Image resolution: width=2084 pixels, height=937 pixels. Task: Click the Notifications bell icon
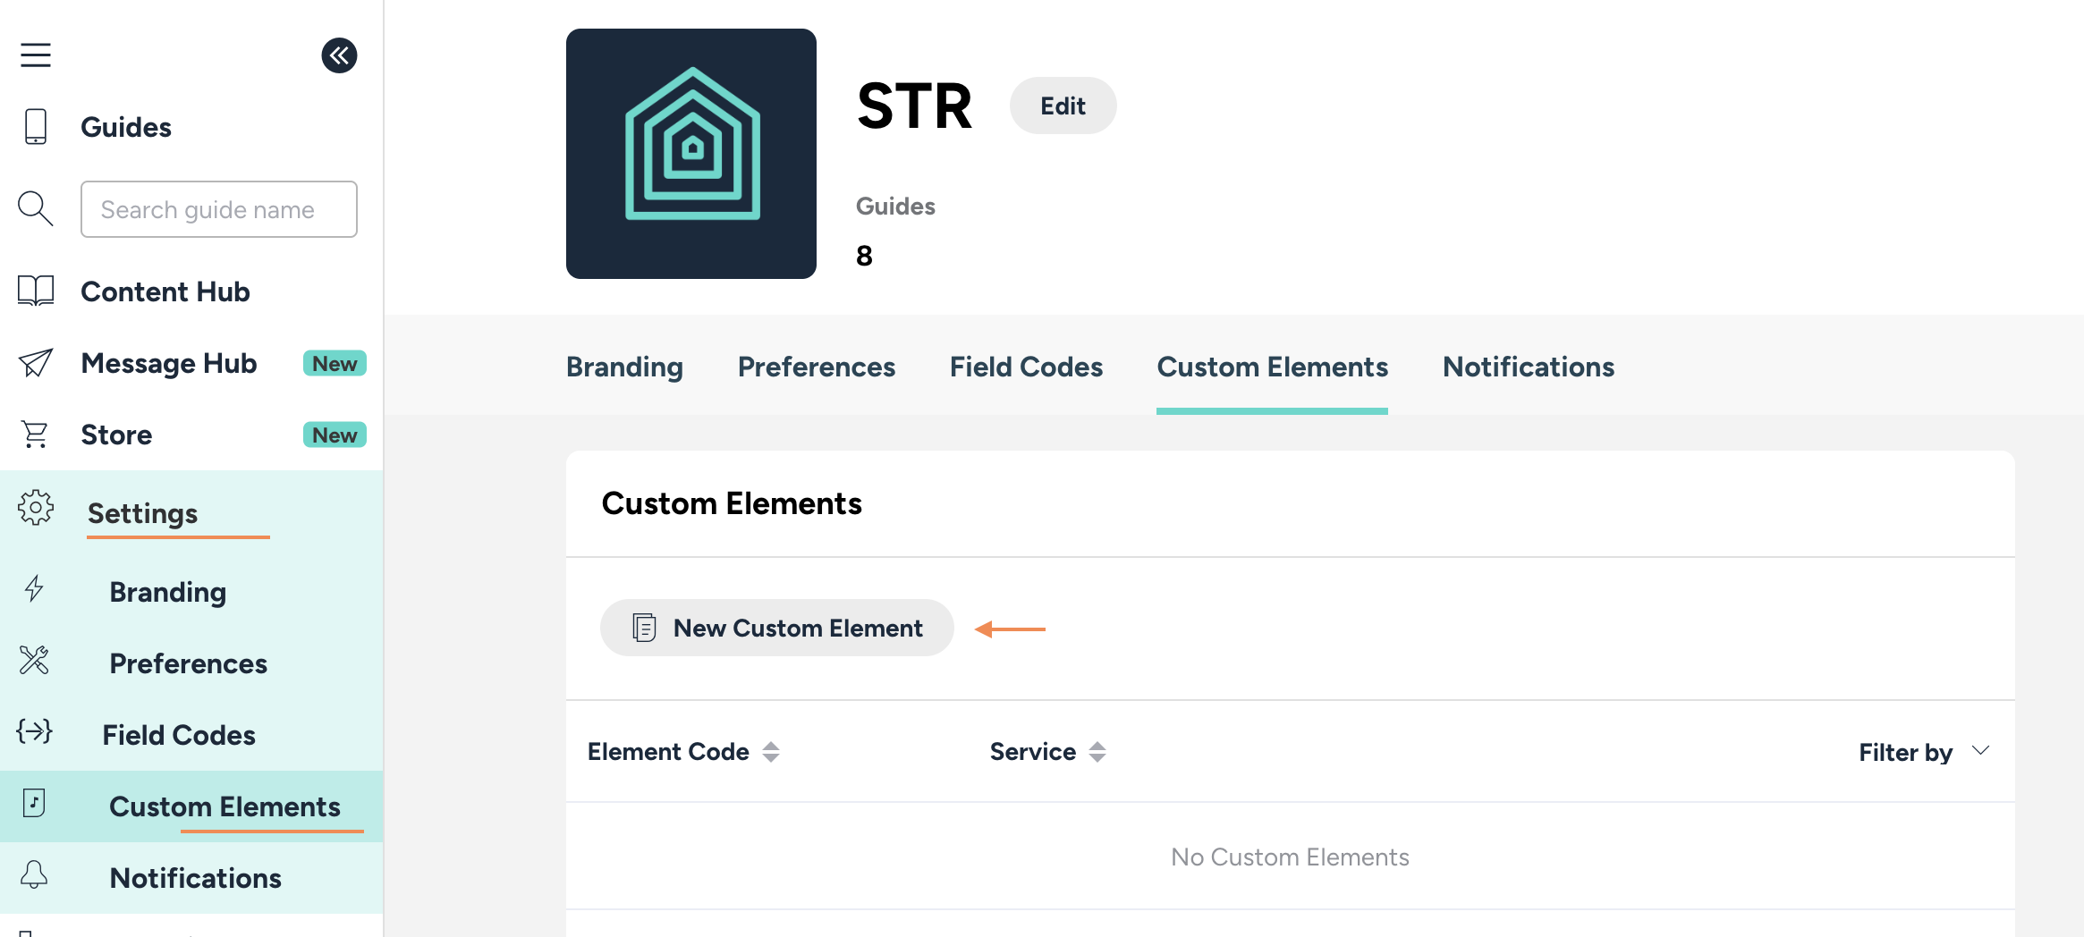[34, 874]
